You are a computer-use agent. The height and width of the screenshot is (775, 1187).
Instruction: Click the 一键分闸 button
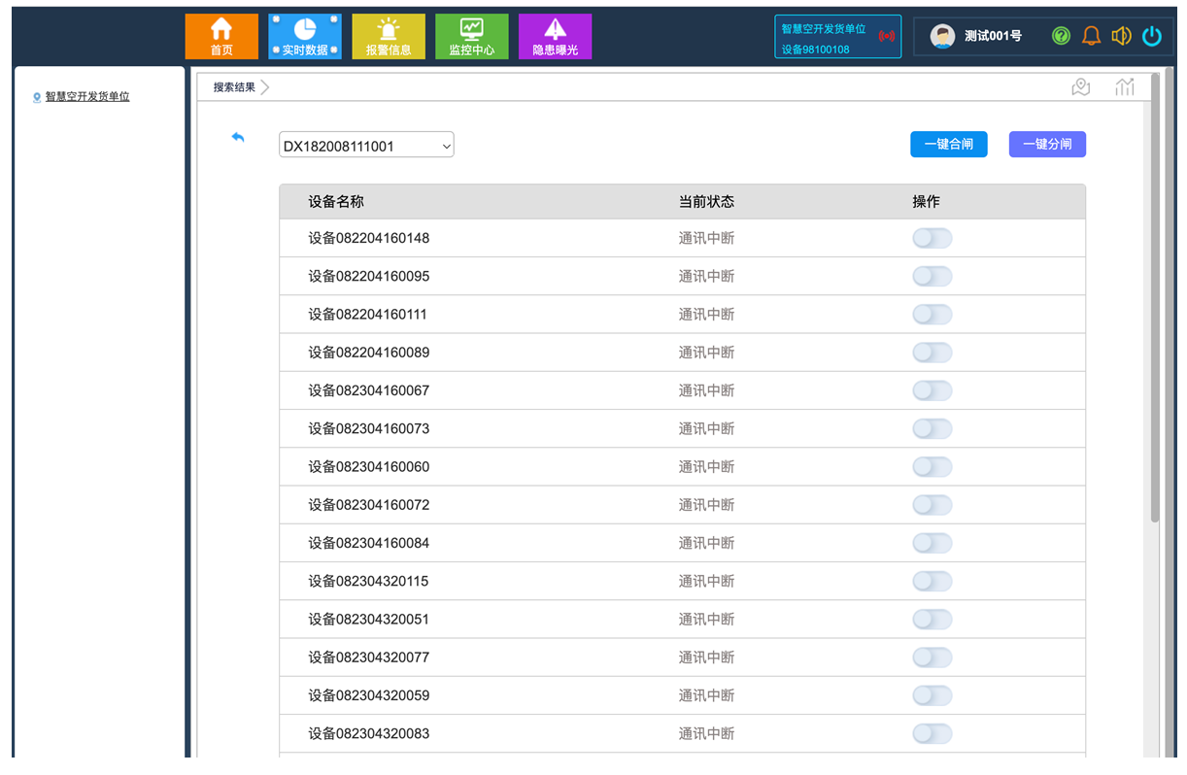(1047, 144)
